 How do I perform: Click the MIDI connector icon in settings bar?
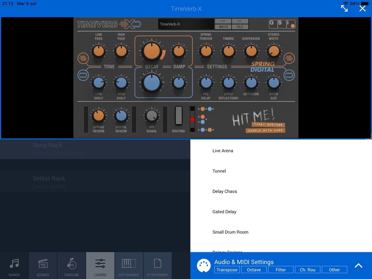(203, 266)
